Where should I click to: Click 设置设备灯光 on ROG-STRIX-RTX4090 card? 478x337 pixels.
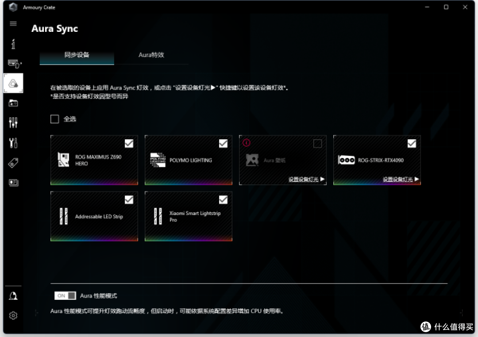point(401,179)
